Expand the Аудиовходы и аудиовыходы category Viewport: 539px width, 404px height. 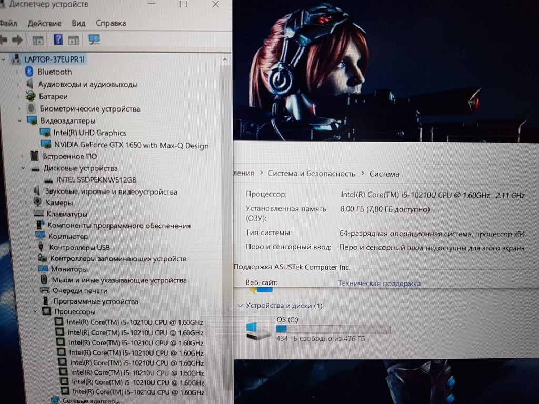pos(18,84)
